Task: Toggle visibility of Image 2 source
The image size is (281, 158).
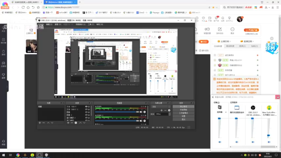Action: pyautogui.click(x=86, y=115)
